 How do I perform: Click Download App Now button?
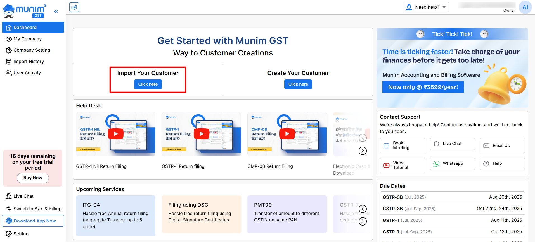click(x=33, y=221)
